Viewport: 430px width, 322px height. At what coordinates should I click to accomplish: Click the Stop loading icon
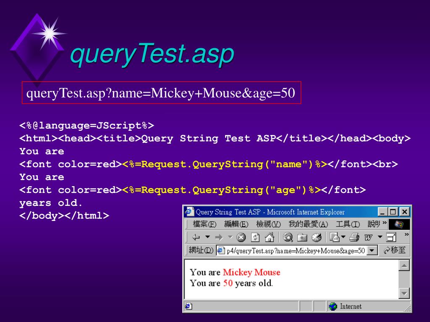coord(241,237)
